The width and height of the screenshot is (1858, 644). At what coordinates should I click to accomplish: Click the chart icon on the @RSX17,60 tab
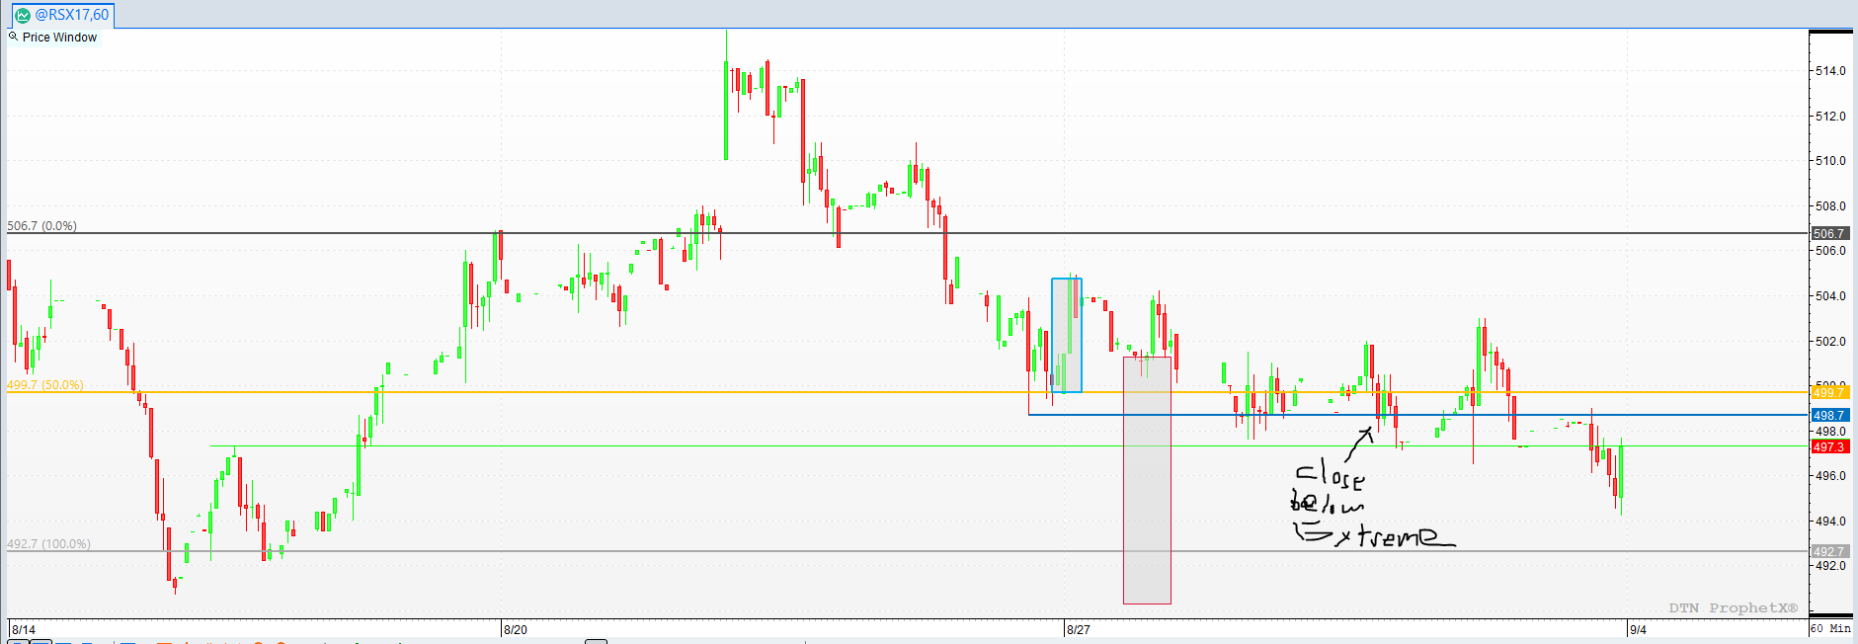[x=23, y=15]
